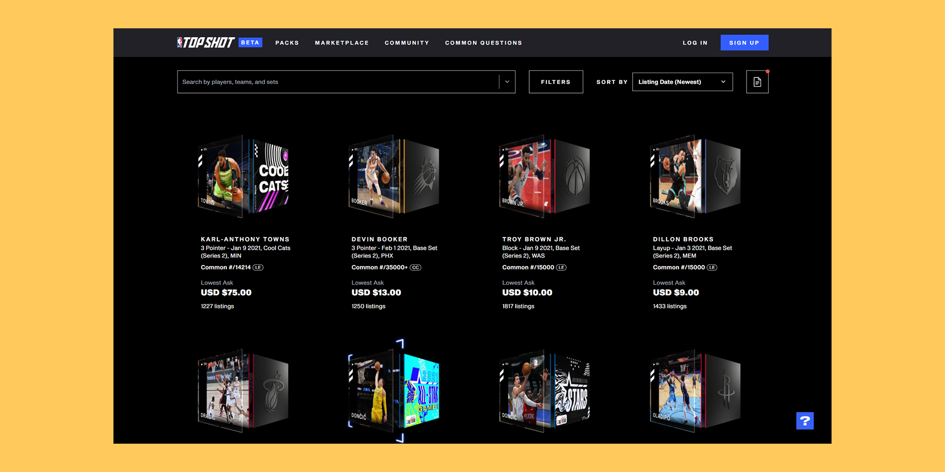Click LE badge on Troy Brown Jr. listing

click(x=561, y=267)
